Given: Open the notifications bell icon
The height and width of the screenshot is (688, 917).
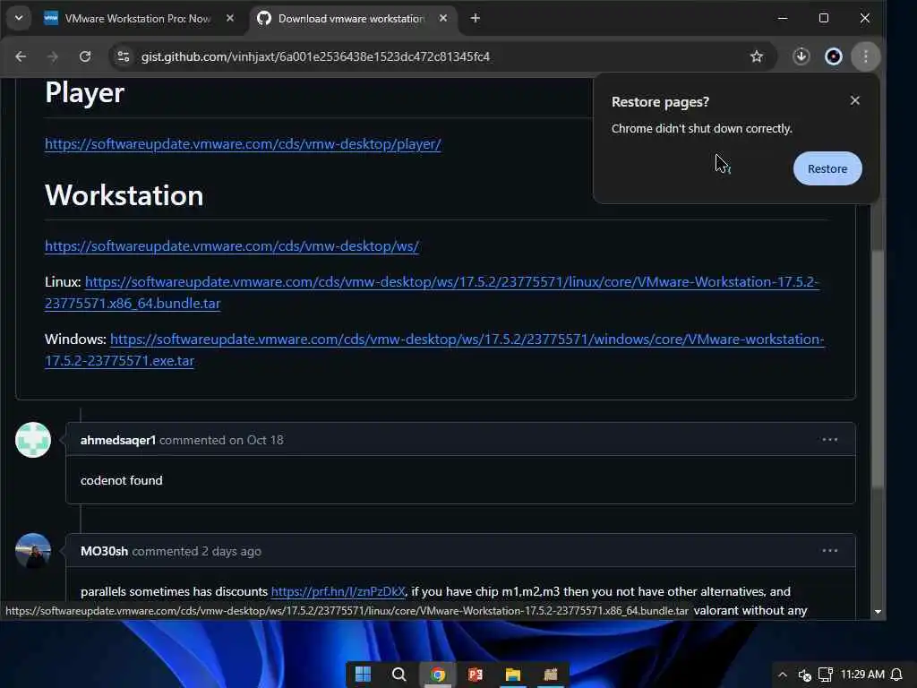Looking at the screenshot, I should [896, 675].
